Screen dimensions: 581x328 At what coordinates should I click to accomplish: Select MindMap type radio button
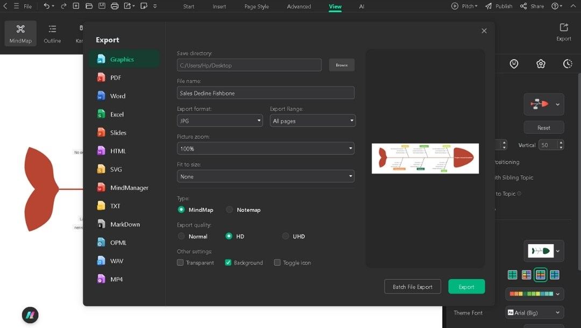181,210
